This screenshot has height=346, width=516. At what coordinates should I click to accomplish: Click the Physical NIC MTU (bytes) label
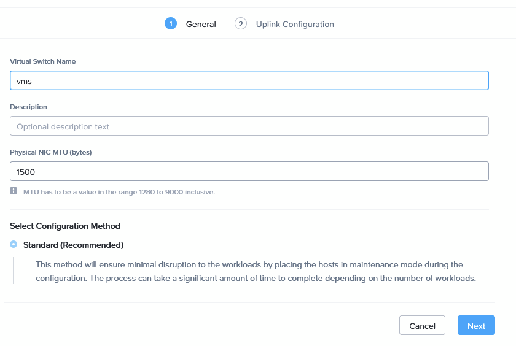tap(51, 152)
